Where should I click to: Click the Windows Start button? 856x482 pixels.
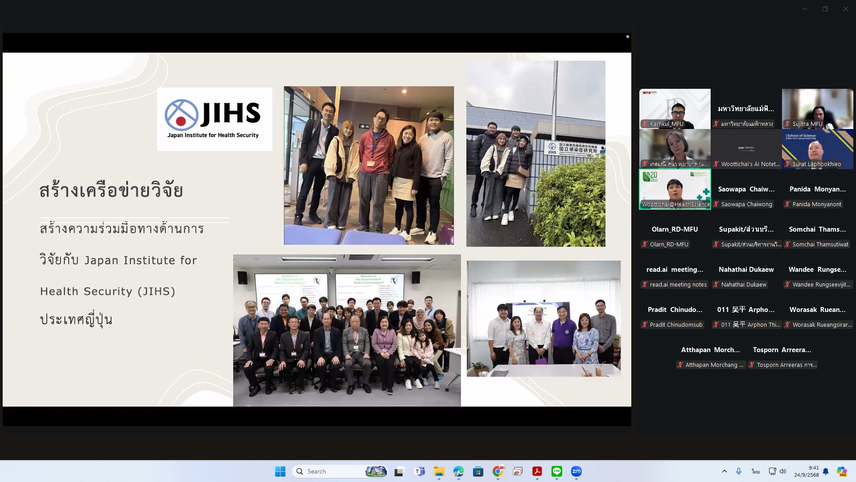pos(280,471)
